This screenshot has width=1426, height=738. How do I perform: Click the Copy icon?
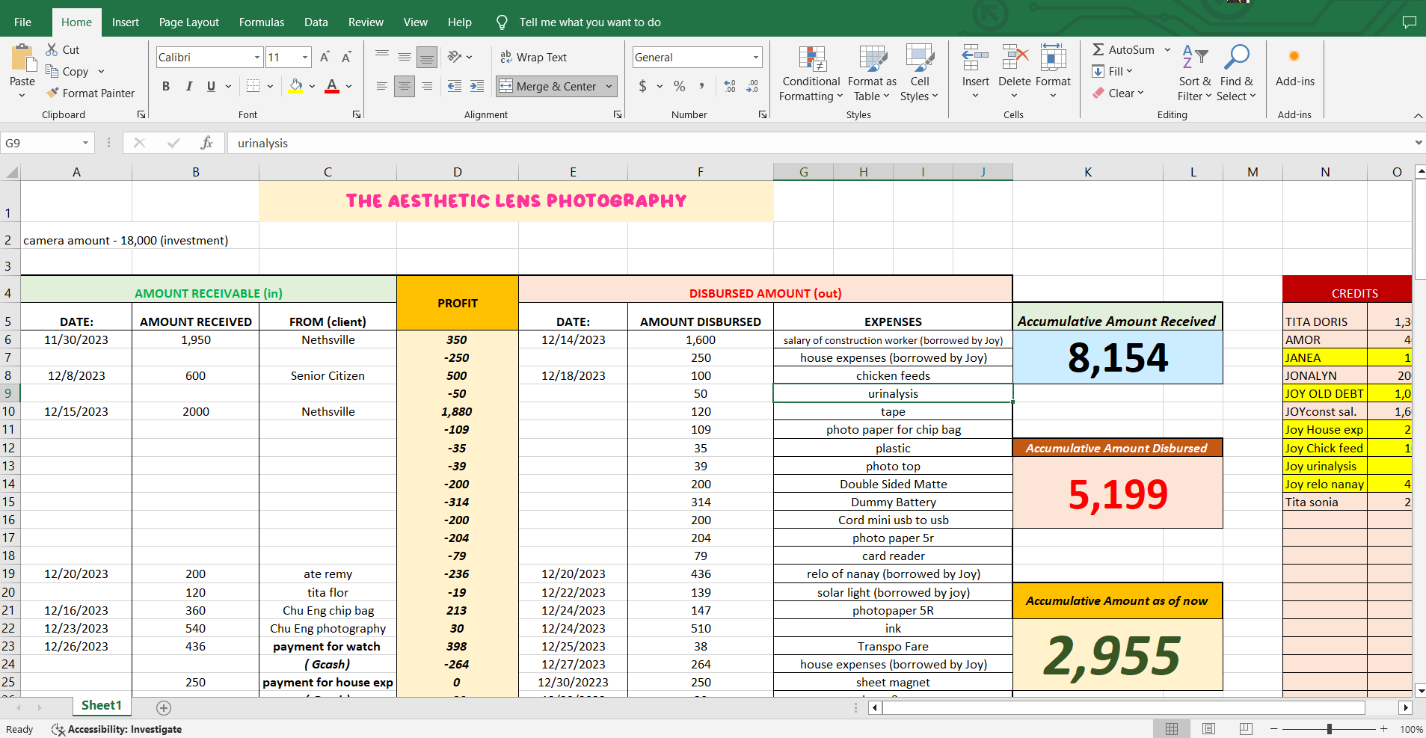click(52, 71)
